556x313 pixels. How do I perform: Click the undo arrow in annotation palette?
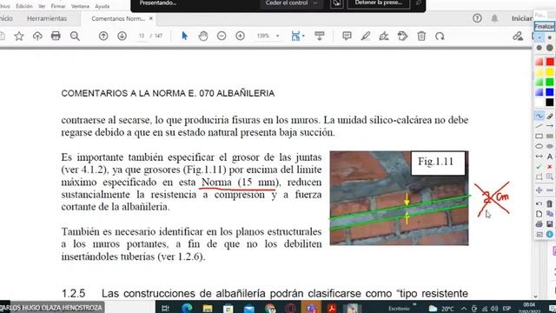539,203
